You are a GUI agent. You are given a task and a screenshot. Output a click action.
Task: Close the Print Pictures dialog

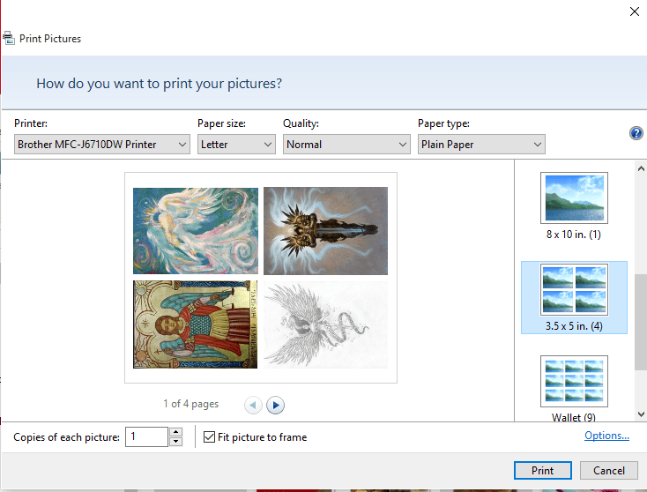[634, 11]
